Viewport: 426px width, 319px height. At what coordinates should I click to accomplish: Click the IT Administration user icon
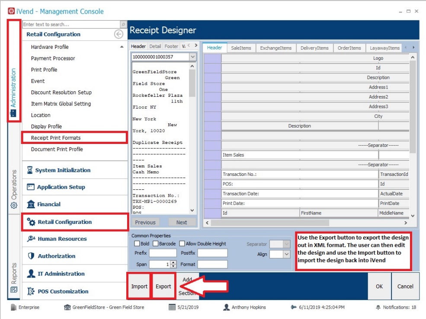coord(31,273)
